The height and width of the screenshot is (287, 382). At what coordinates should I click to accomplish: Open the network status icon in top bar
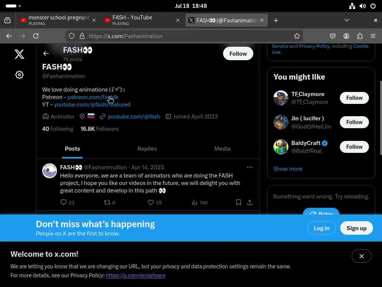pyautogui.click(x=352, y=6)
